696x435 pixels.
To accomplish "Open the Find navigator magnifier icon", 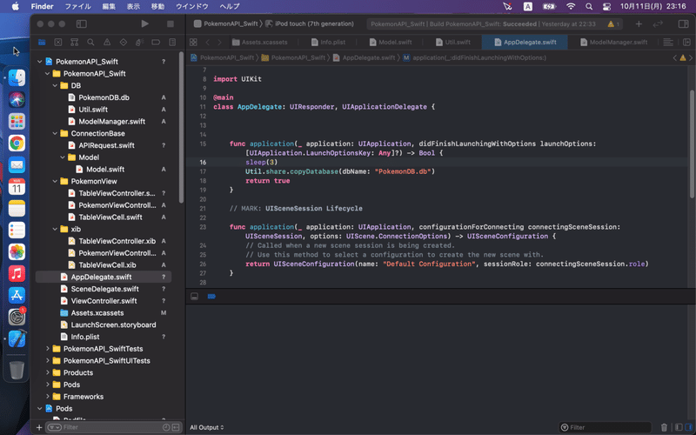I will click(x=90, y=42).
